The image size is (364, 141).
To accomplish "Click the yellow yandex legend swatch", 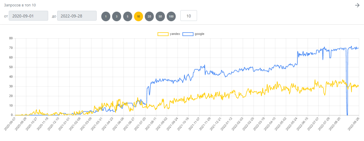I will (163, 34).
